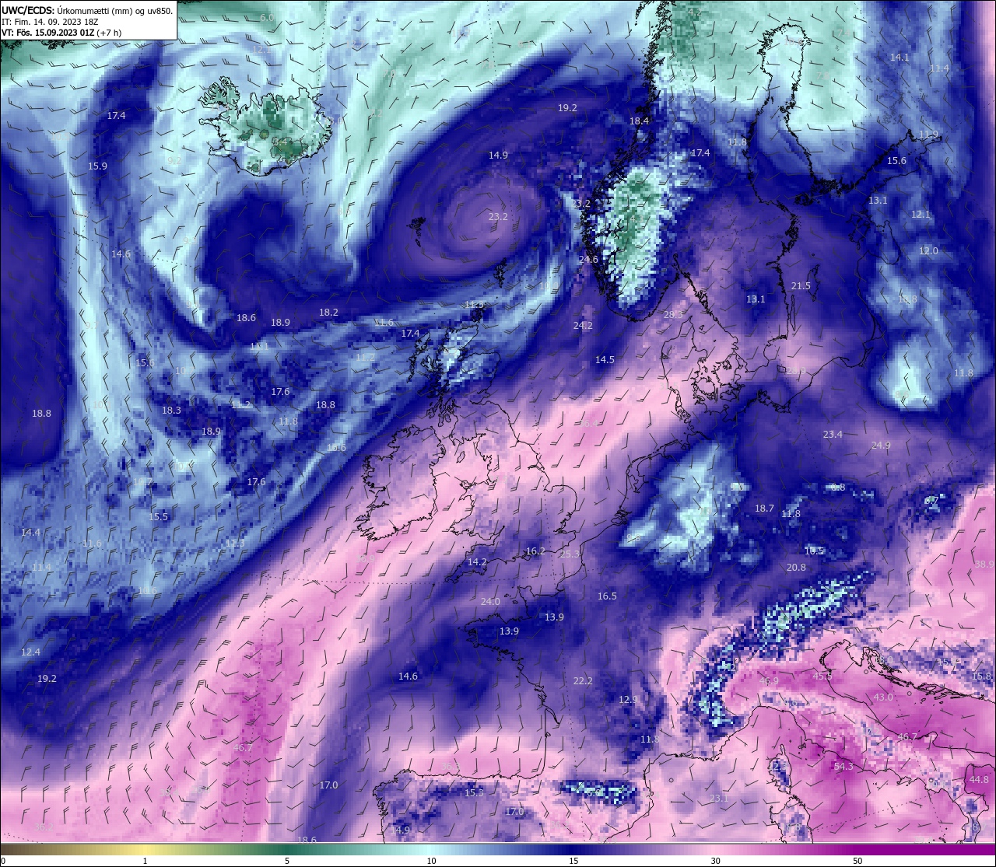Click the 23.2 value in the cyclone center
Viewport: 996px width, 867px height.
[x=498, y=216]
